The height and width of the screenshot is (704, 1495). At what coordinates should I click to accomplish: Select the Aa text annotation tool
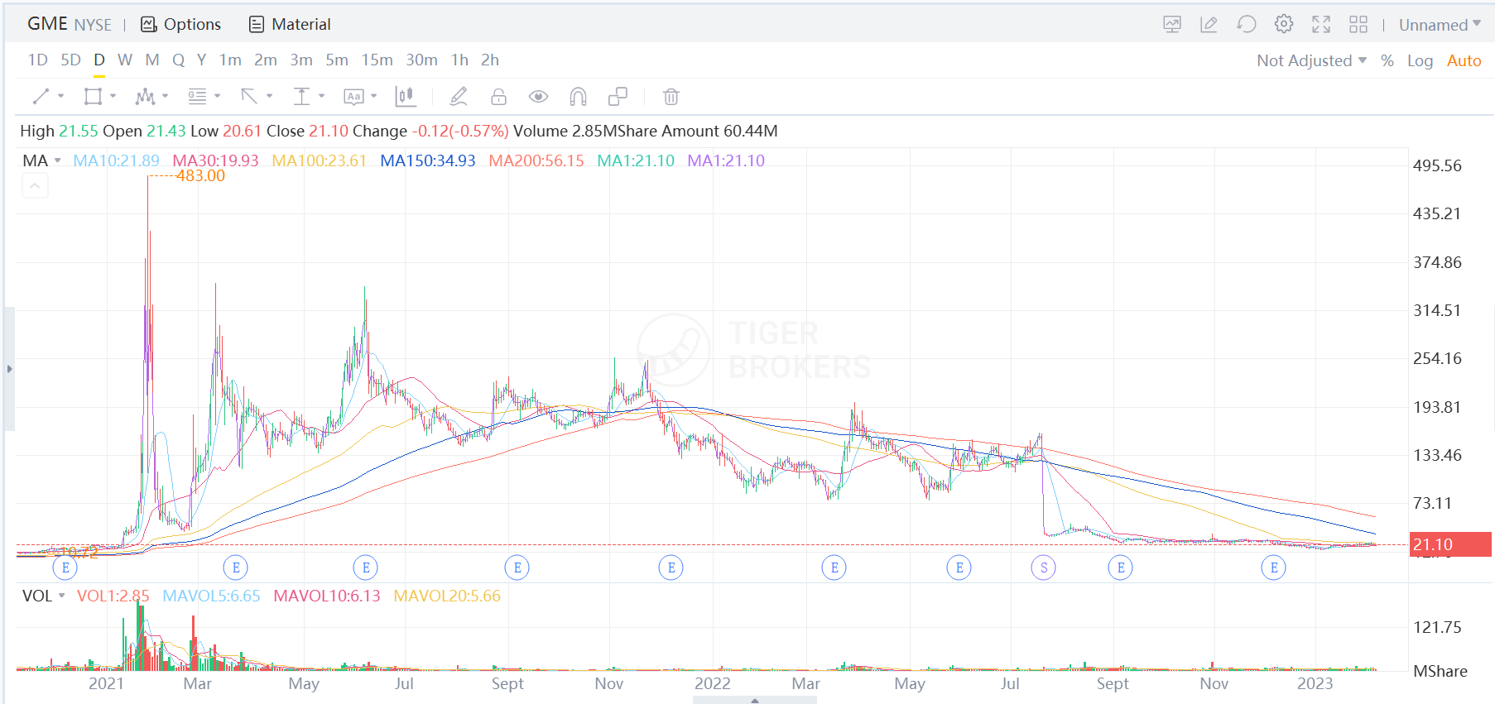pyautogui.click(x=353, y=97)
